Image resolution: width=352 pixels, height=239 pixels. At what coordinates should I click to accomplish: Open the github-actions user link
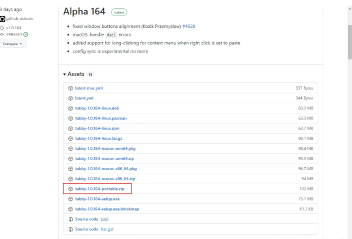pos(19,18)
